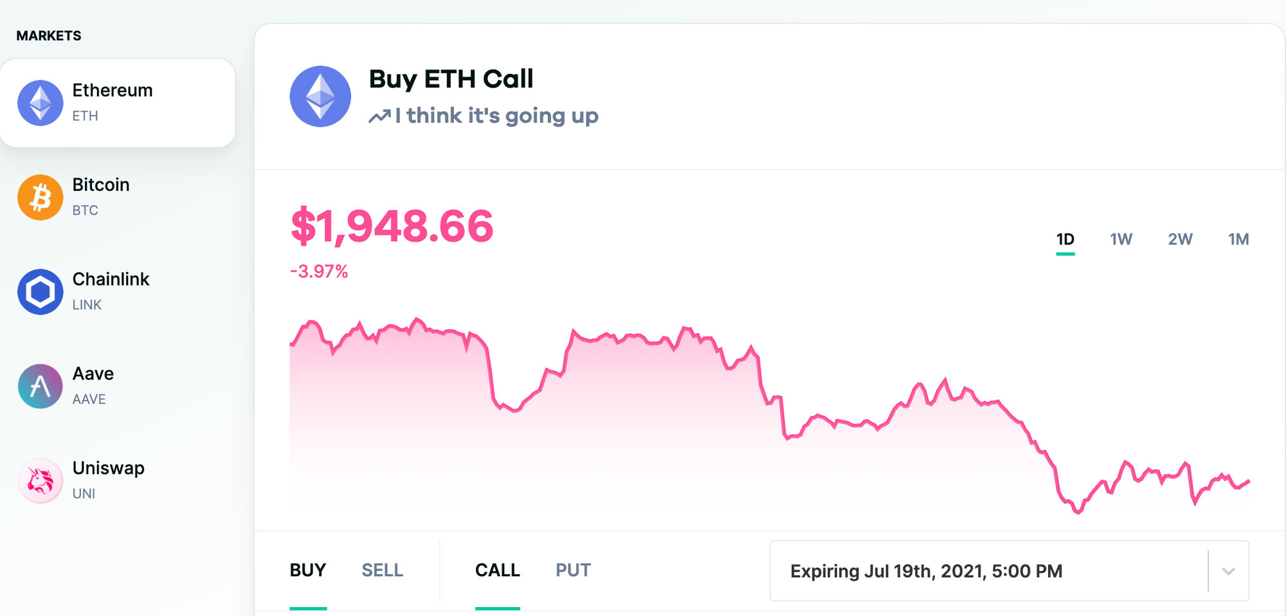Screen dimensions: 1286x616
Task: Show the 1M price chart
Action: click(x=1238, y=240)
